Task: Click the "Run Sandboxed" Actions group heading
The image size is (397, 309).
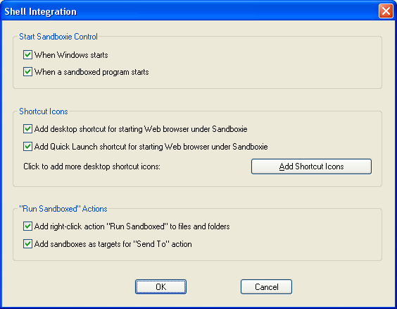Action: tap(63, 209)
